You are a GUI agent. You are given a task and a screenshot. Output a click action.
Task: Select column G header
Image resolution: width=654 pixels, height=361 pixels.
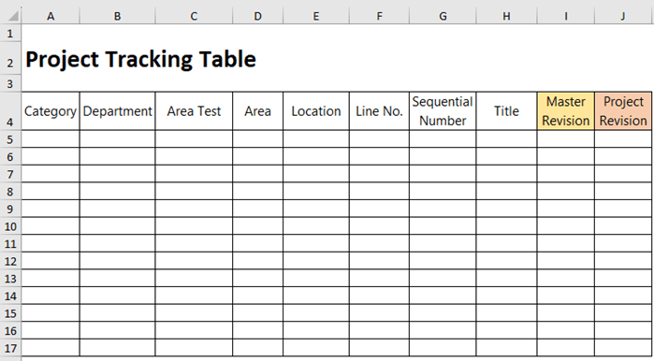pos(443,16)
